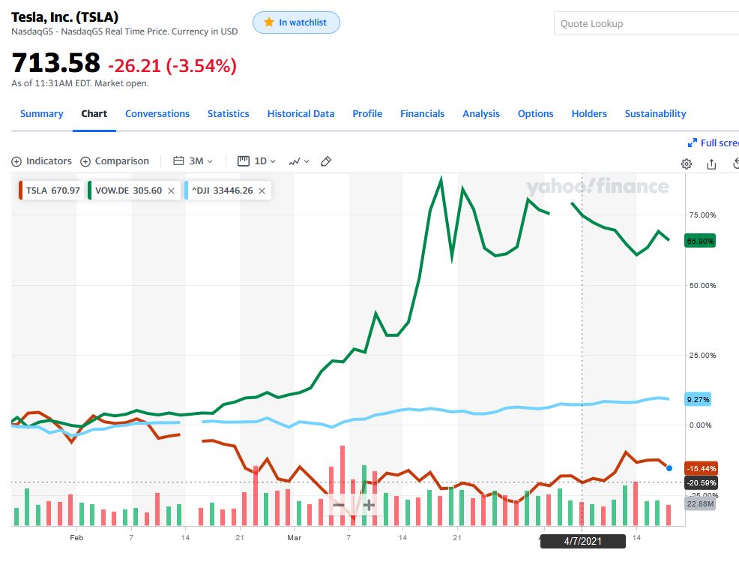This screenshot has height=568, width=739.
Task: Zoom out the chart with minus button
Action: pos(339,505)
